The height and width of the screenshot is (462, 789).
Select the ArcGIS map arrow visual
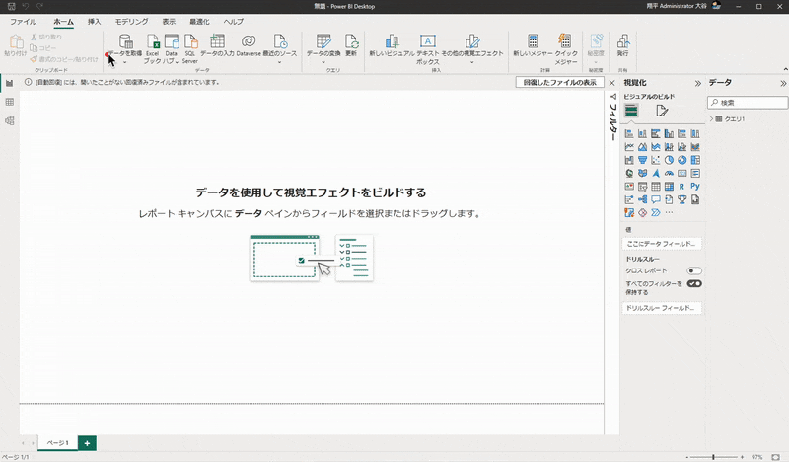tap(656, 174)
